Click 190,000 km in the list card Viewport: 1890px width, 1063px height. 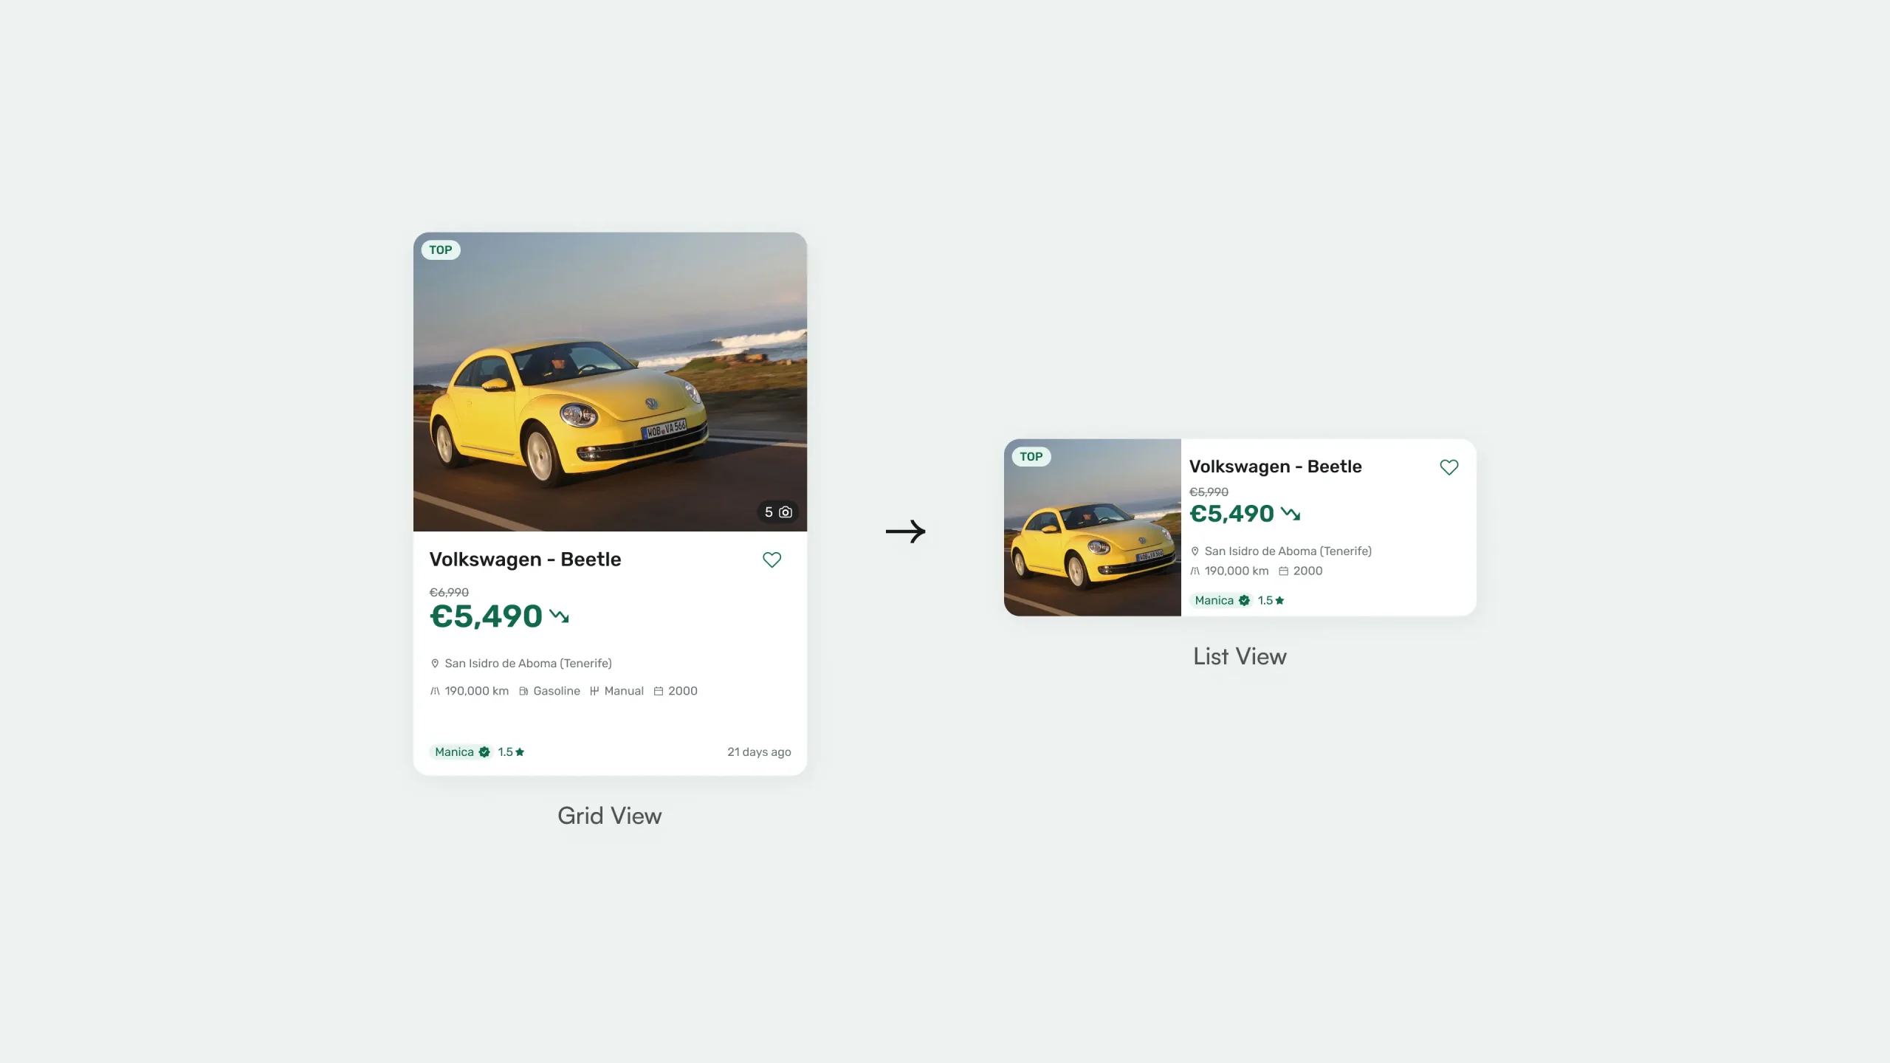coord(1237,571)
